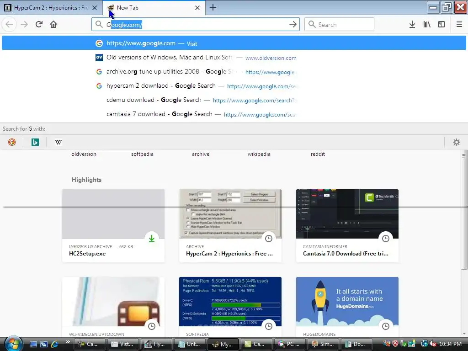This screenshot has width=468, height=351.
Task: Select cdemu download Google Search suggestion
Action: point(234,100)
